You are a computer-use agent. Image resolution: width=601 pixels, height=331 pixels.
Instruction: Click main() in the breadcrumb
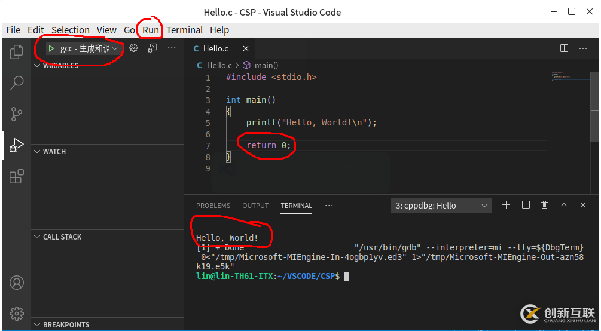[266, 65]
